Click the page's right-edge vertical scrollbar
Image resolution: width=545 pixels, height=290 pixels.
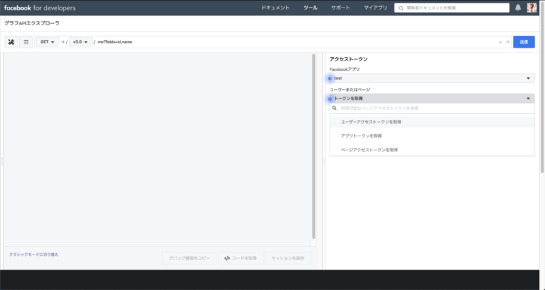(x=542, y=87)
